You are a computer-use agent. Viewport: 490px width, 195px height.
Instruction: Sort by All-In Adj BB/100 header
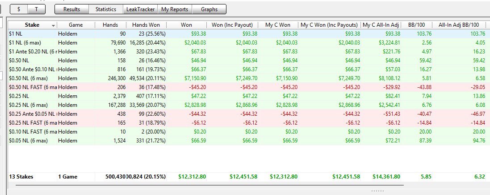point(459,25)
